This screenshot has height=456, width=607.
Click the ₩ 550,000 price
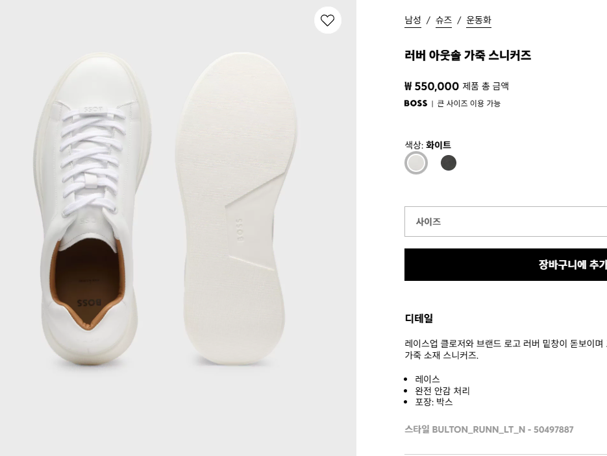point(432,86)
